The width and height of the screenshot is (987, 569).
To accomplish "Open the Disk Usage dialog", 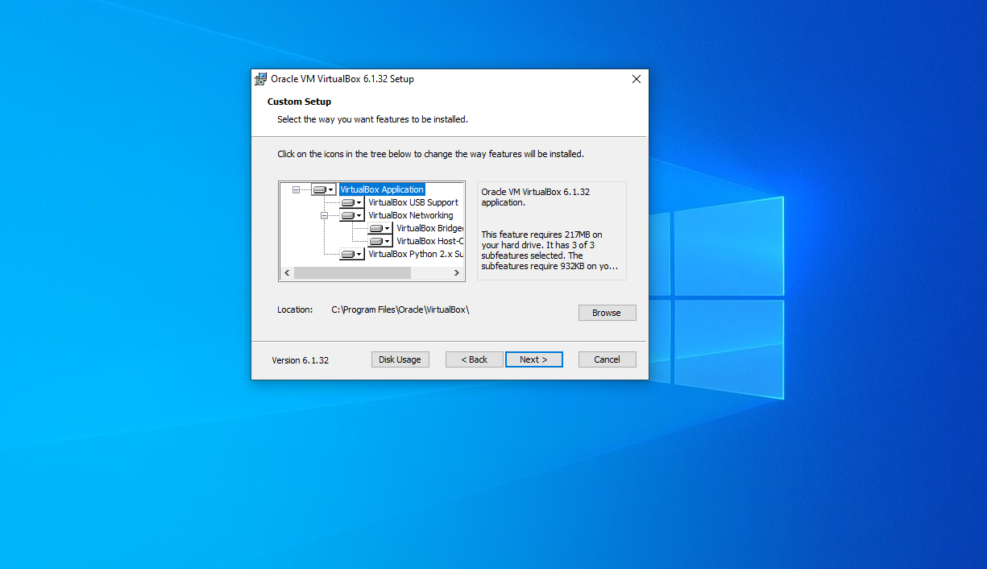I will 400,359.
